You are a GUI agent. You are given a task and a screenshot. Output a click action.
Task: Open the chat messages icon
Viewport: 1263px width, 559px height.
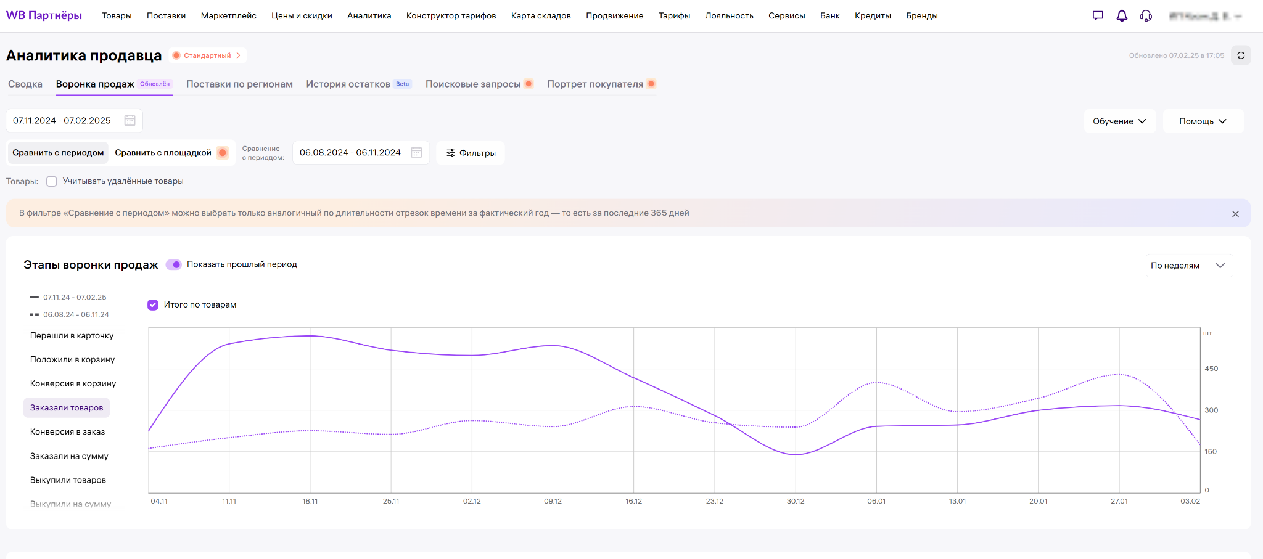pyautogui.click(x=1098, y=16)
